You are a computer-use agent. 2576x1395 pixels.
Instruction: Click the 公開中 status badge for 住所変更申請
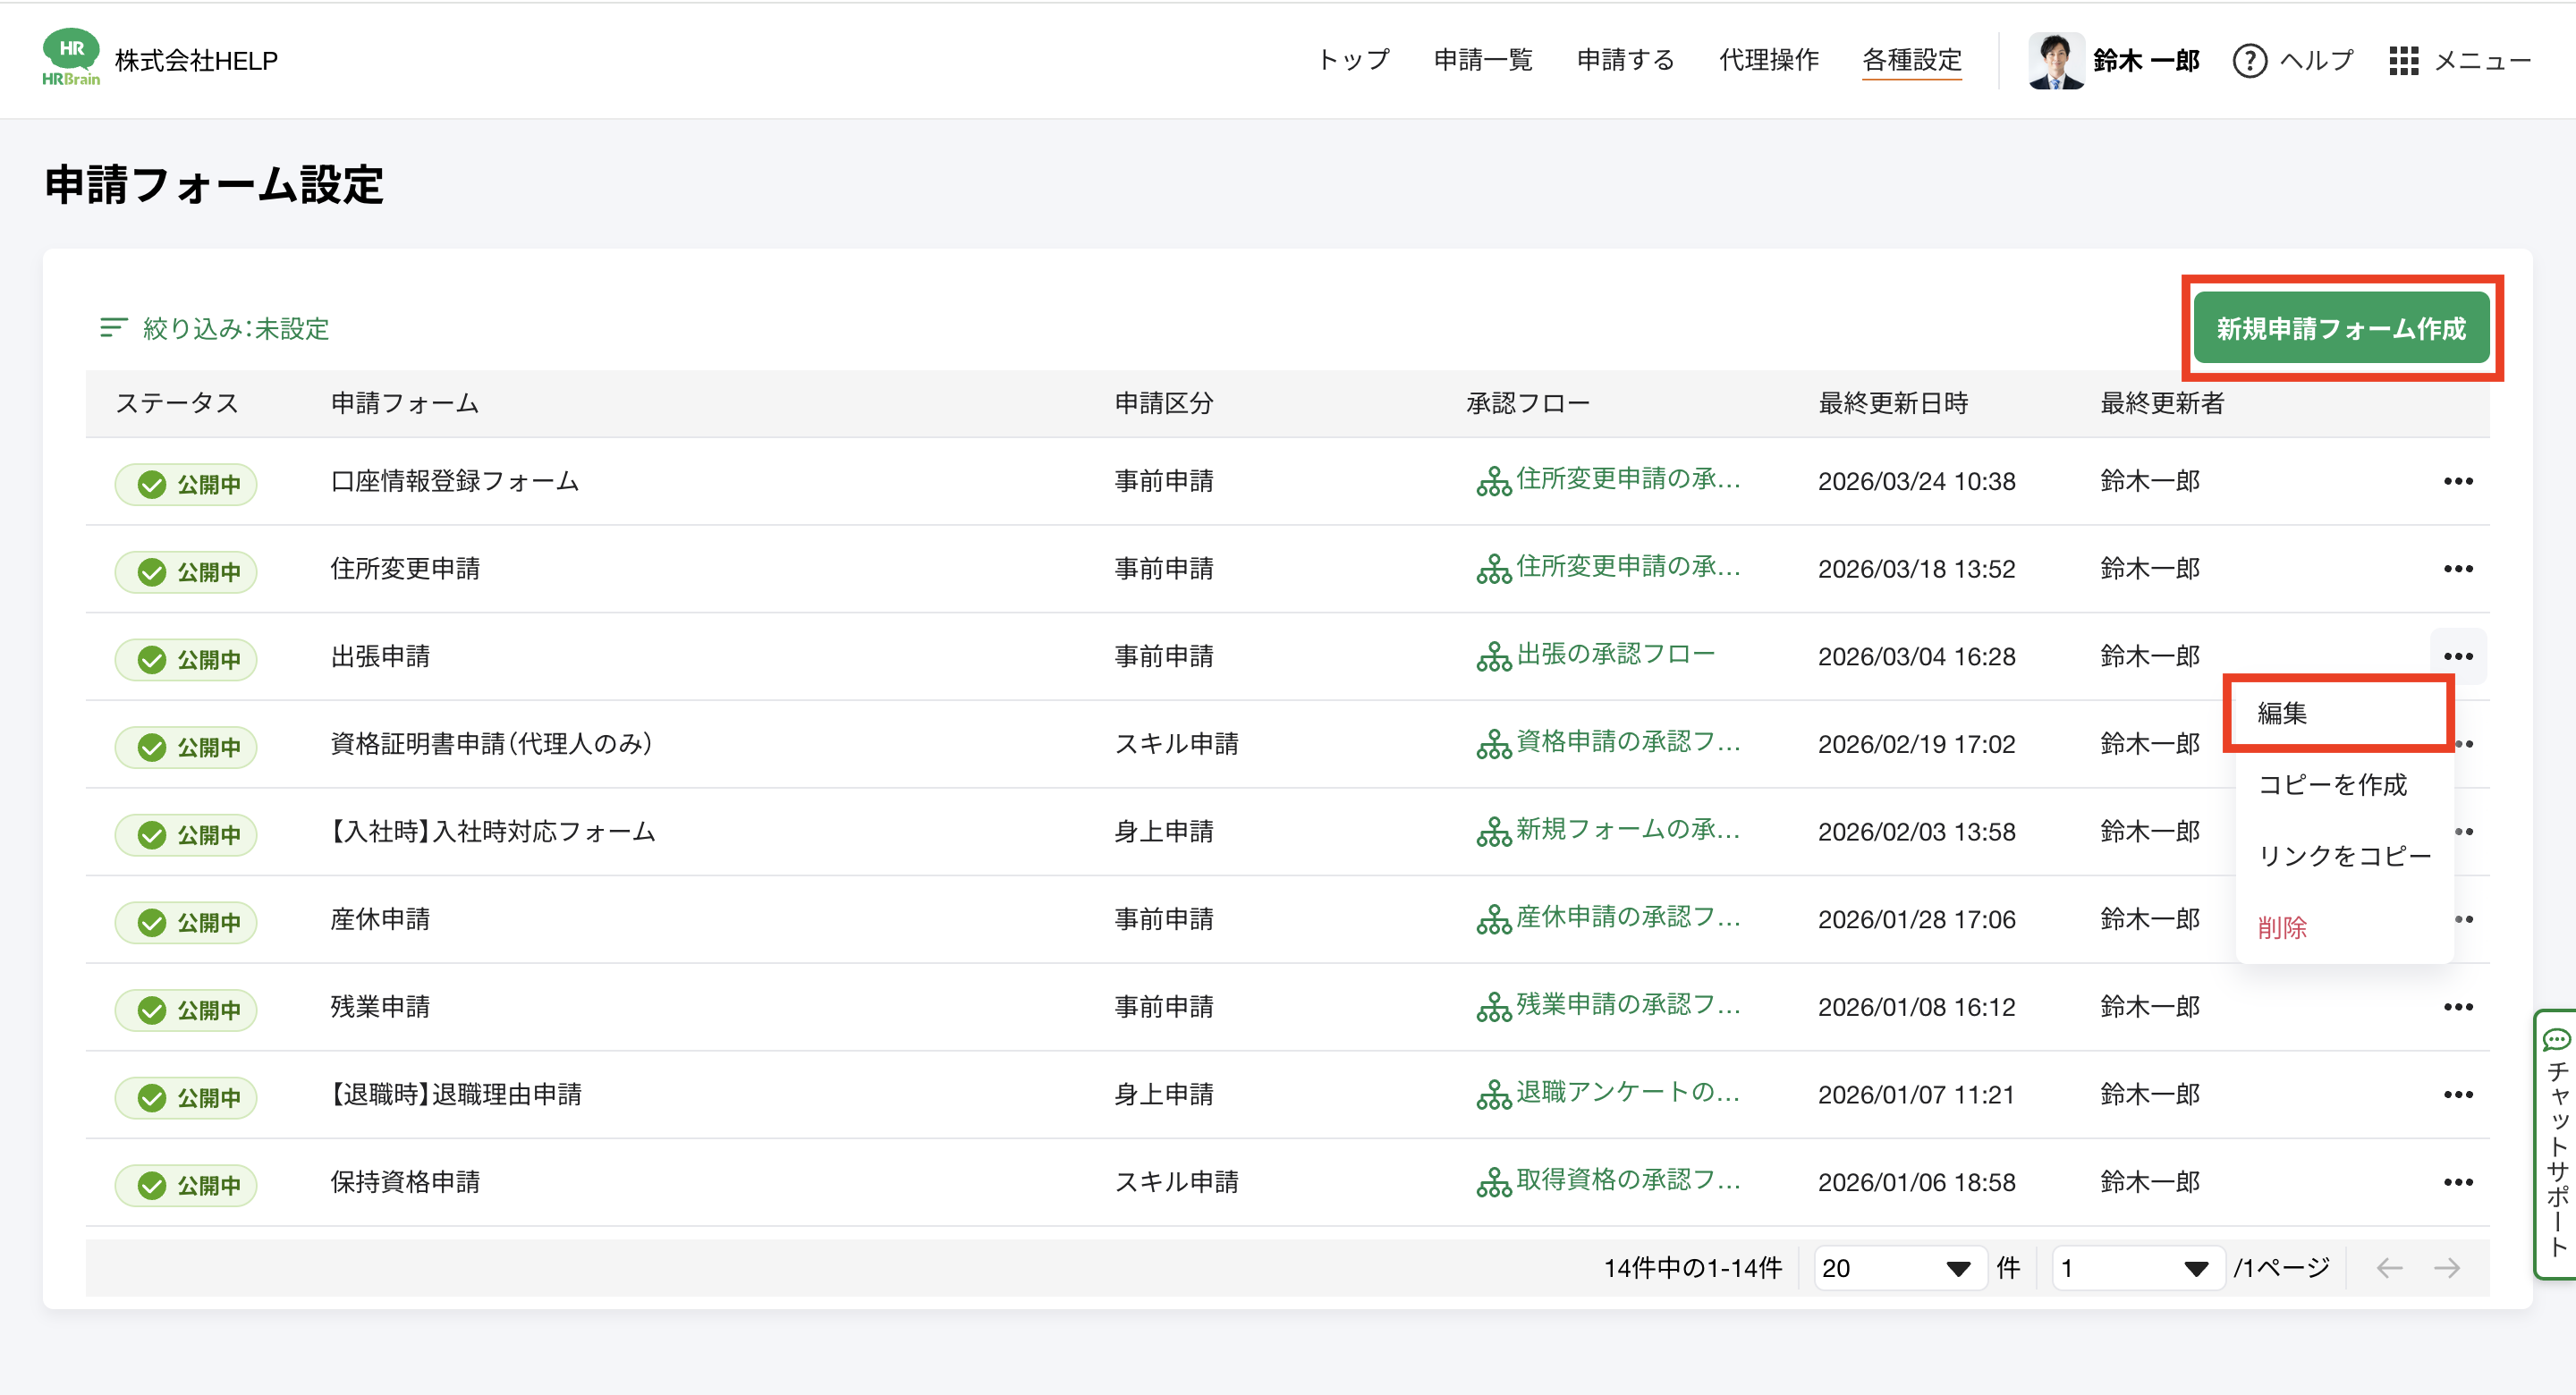pyautogui.click(x=186, y=572)
